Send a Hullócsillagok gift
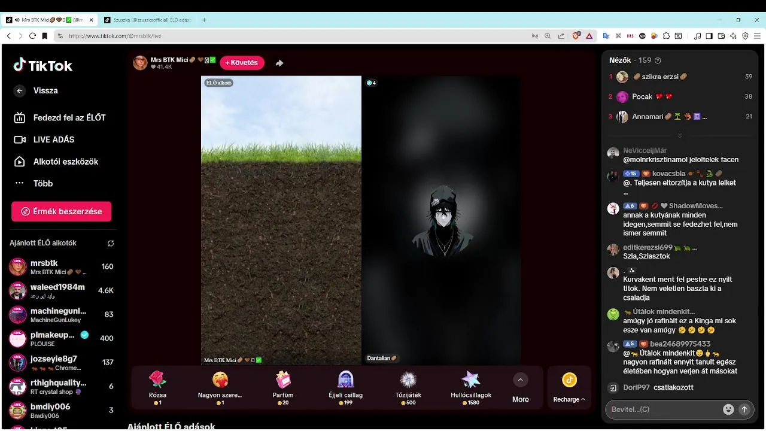Image resolution: width=766 pixels, height=431 pixels. [471, 387]
